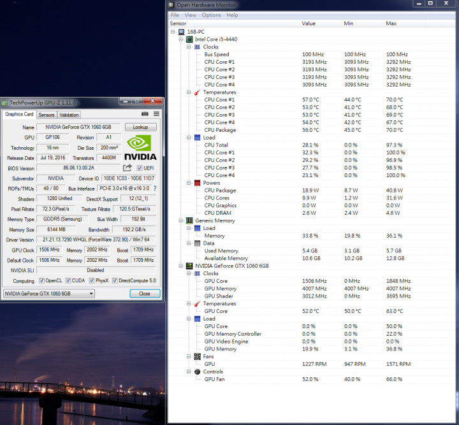This screenshot has height=425, width=459.
Task: Open the Options menu
Action: click(211, 15)
